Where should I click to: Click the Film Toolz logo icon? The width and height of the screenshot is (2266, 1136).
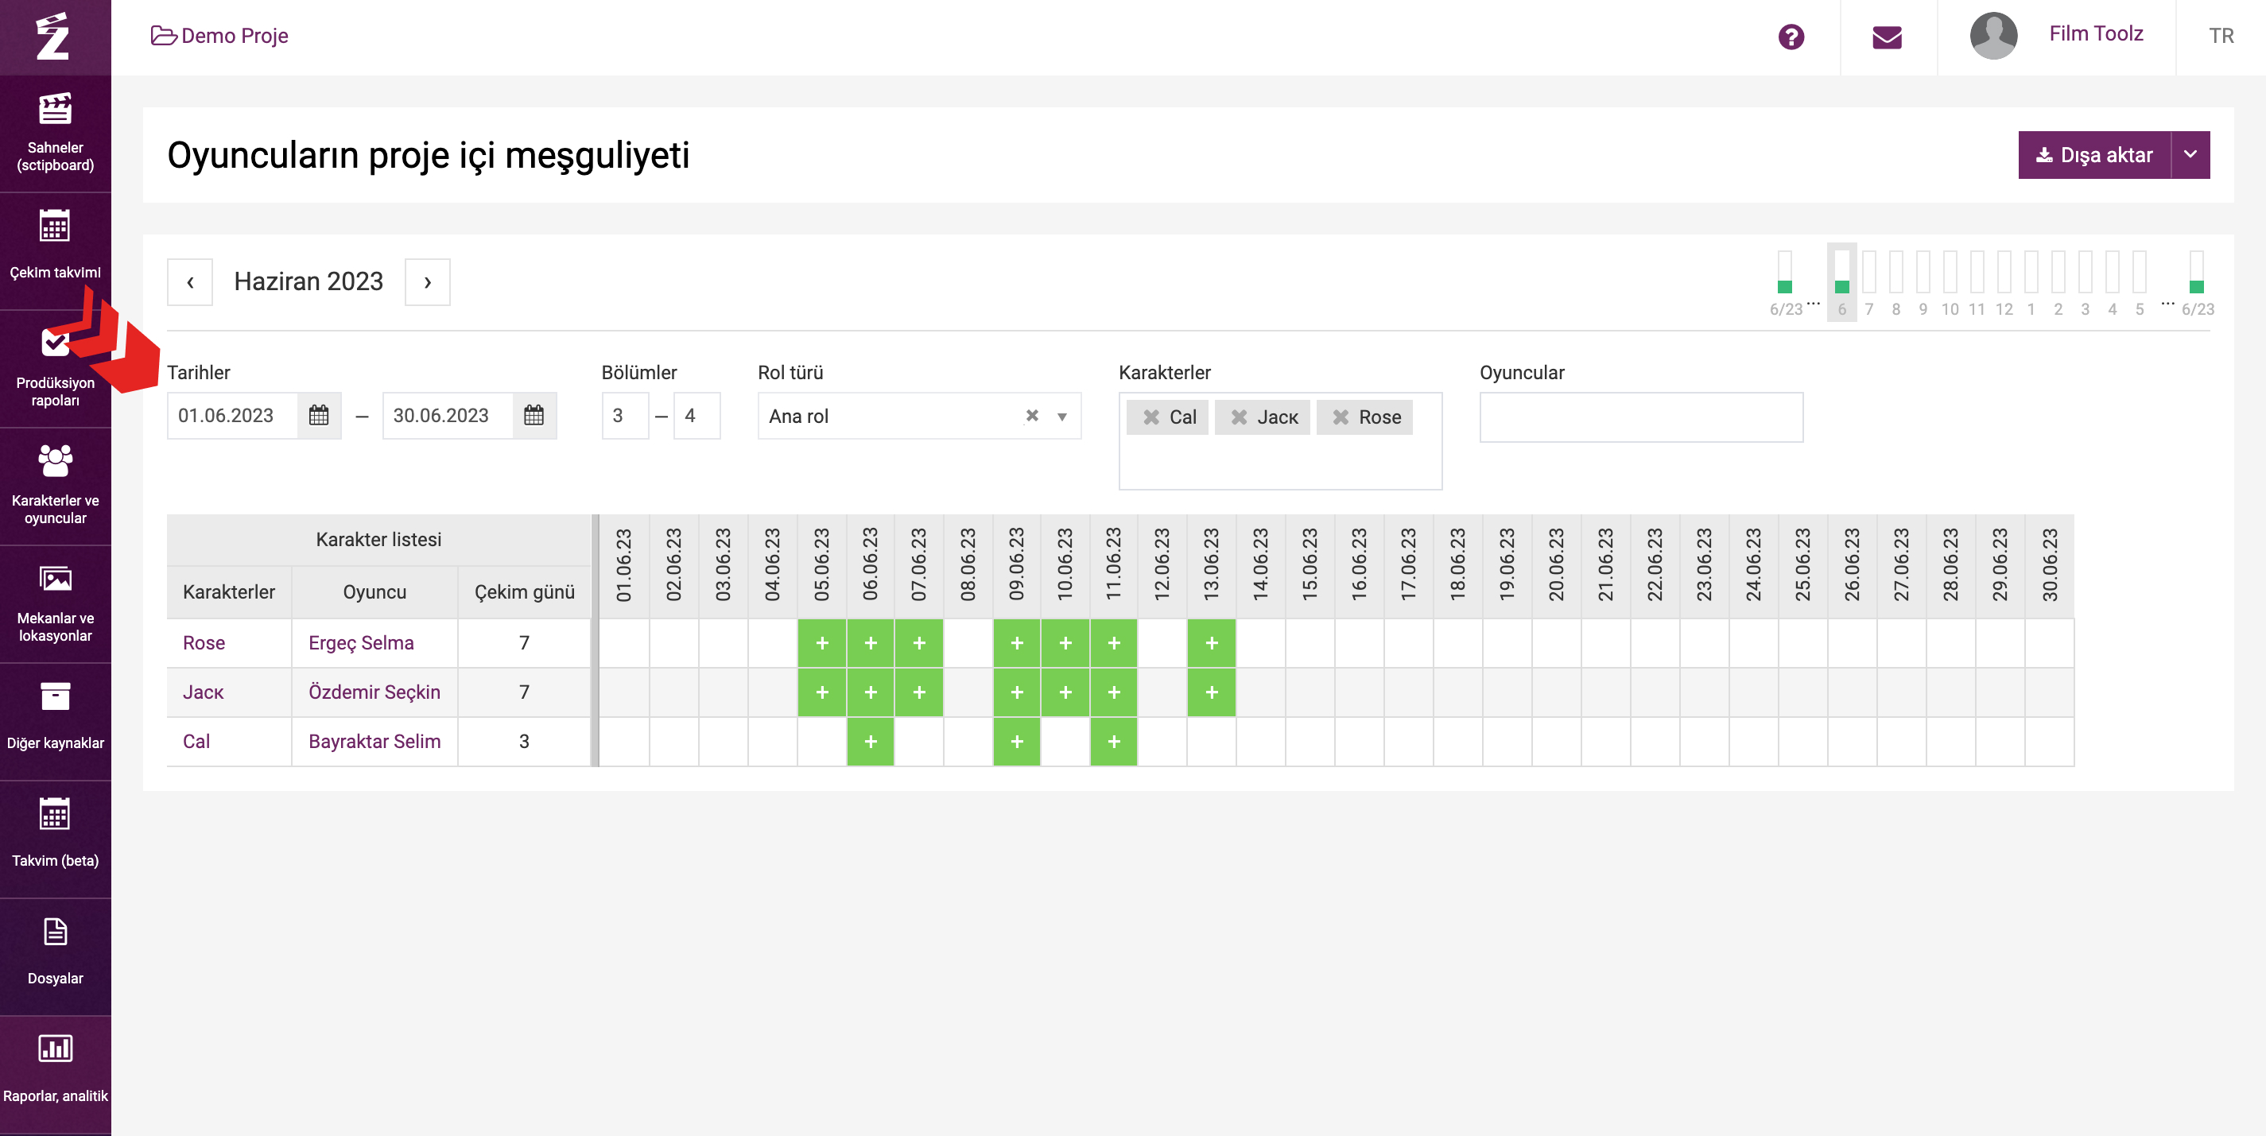pos(52,37)
